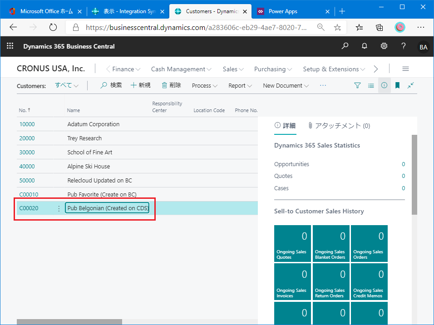Show more navigation menus with right chevron
434x325 pixels.
point(375,69)
